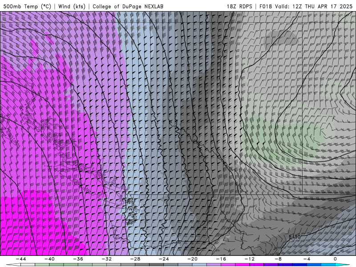356x267 pixels.
Task: Click the "12Z THU APR 17 2025" valid time
Action: tap(322, 6)
